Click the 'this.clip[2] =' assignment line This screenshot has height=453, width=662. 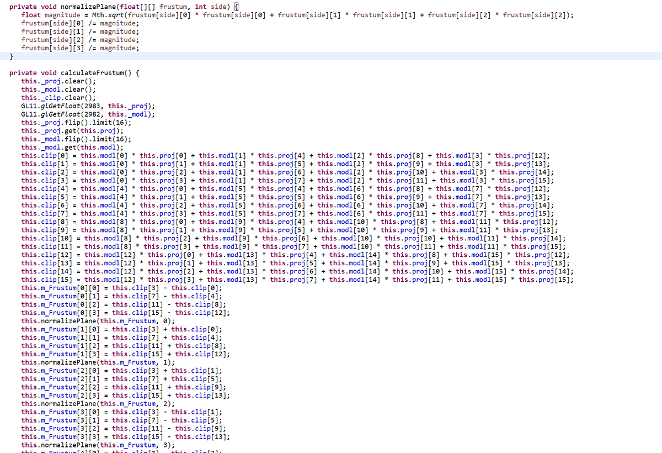click(287, 172)
